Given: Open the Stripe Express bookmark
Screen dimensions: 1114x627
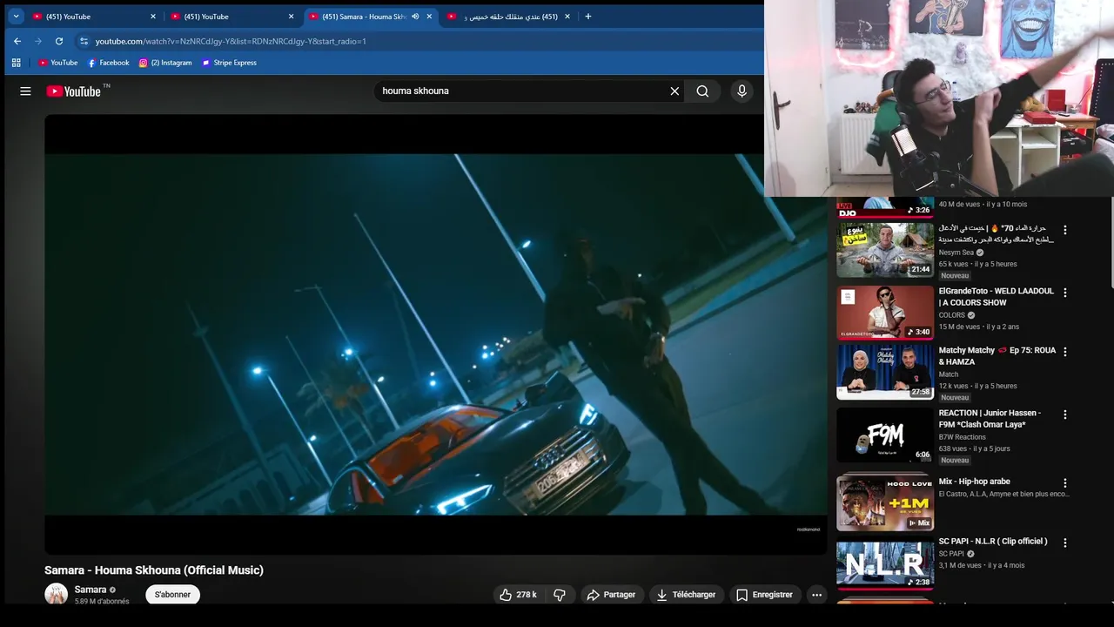Looking at the screenshot, I should [229, 63].
